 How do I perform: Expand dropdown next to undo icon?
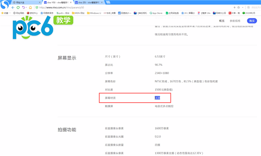[x=26, y=7]
